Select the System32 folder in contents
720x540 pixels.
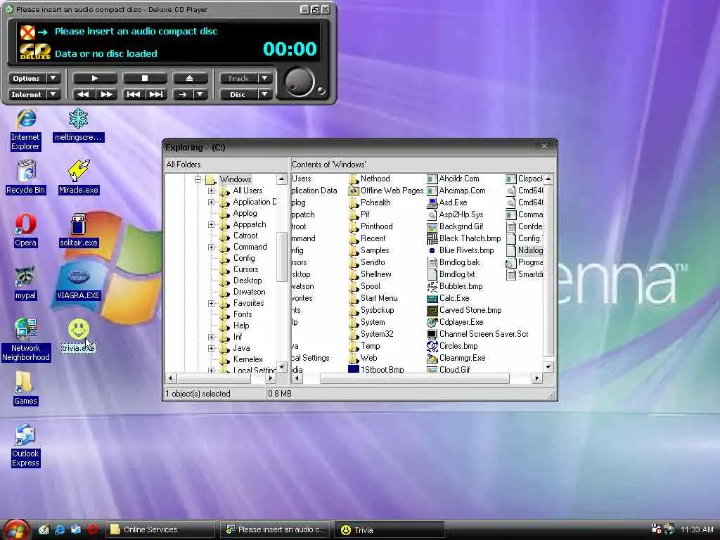click(x=371, y=334)
